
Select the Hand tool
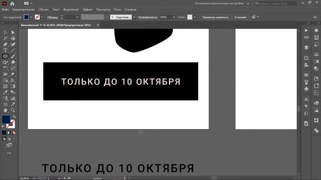pyautogui.click(x=6, y=110)
